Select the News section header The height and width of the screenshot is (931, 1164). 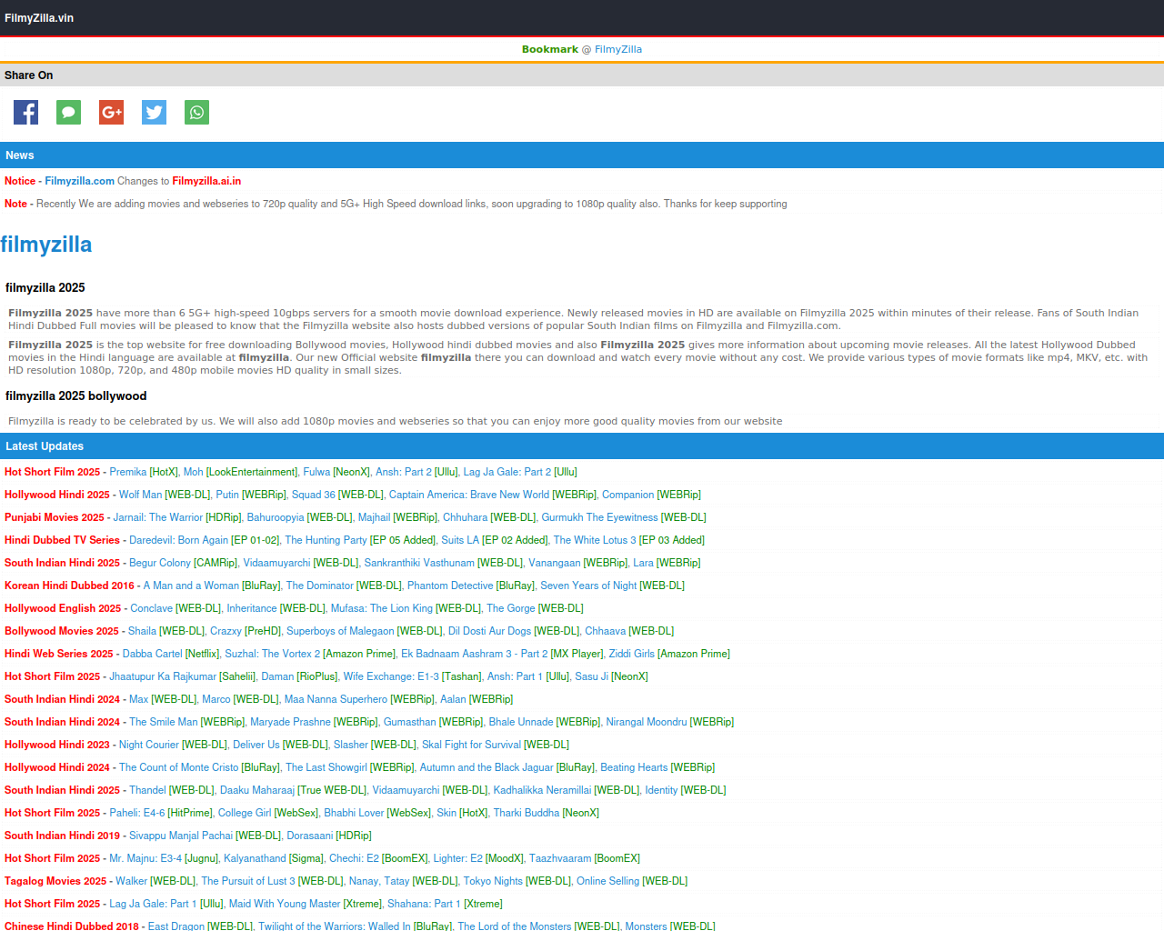point(582,155)
